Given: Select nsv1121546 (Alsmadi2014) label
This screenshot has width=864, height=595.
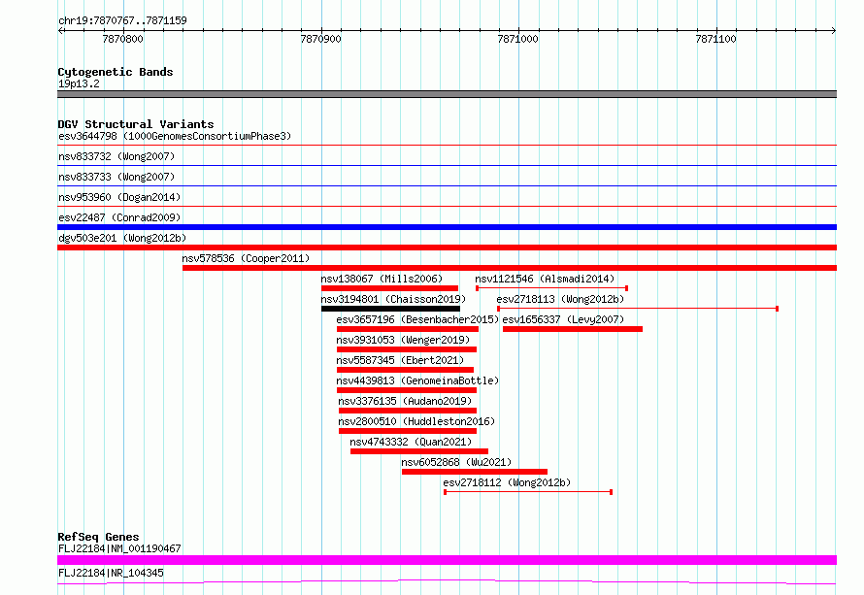Looking at the screenshot, I should 545,279.
